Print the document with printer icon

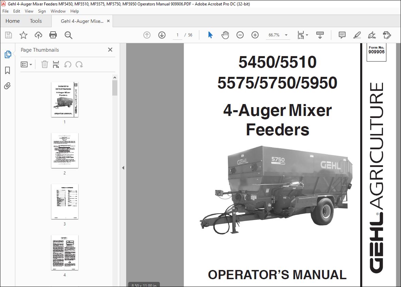coord(53,35)
